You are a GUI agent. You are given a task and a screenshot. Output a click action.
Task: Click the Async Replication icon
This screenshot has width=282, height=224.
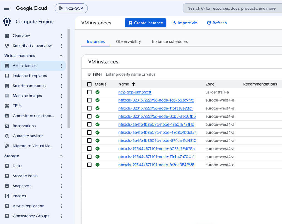(x=7, y=206)
